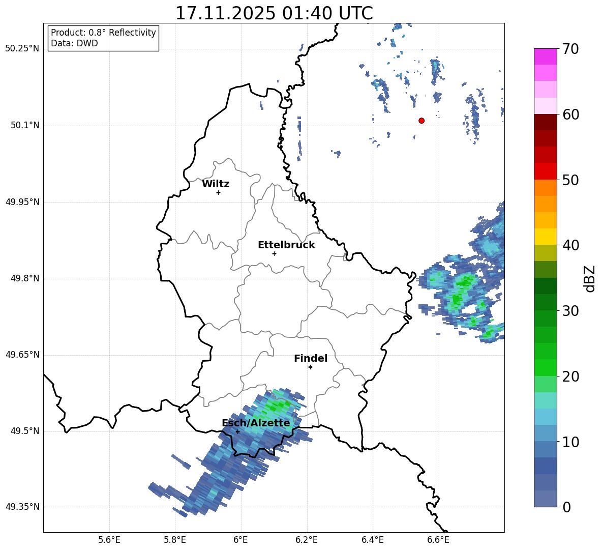
Task: Click the 49.65°N latitude label
Action: [22, 355]
